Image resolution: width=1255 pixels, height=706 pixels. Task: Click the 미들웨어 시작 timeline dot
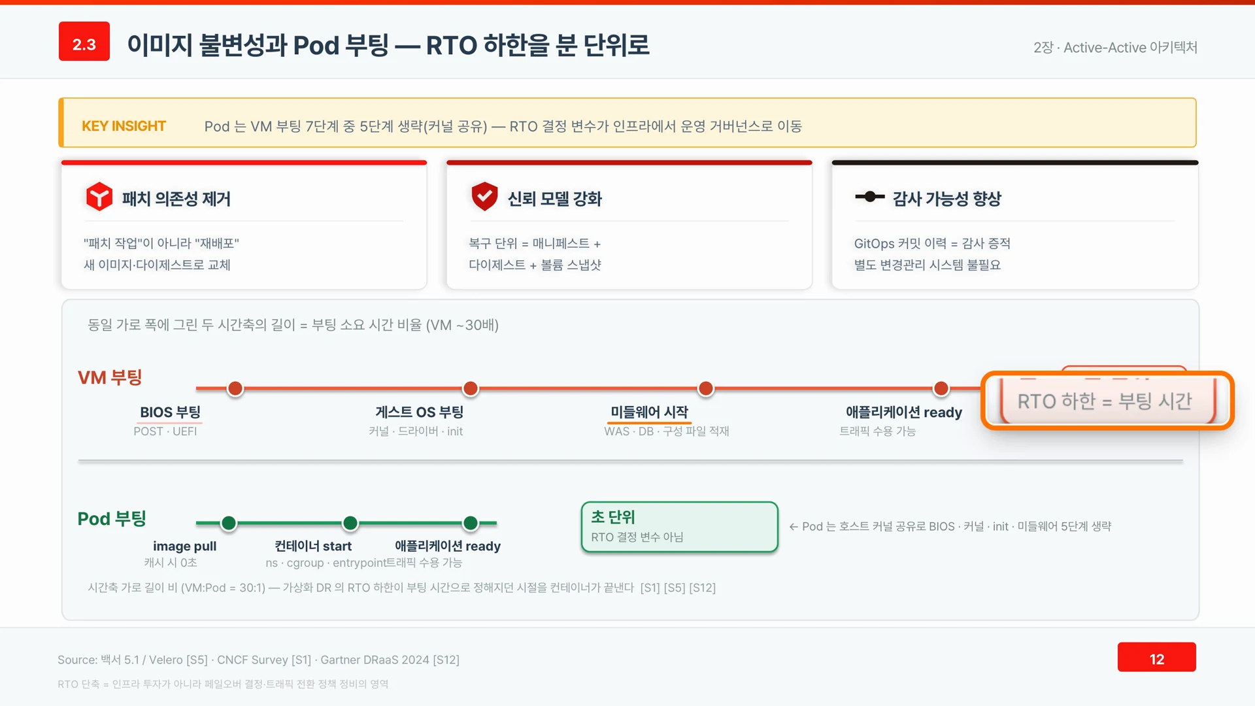click(x=706, y=389)
